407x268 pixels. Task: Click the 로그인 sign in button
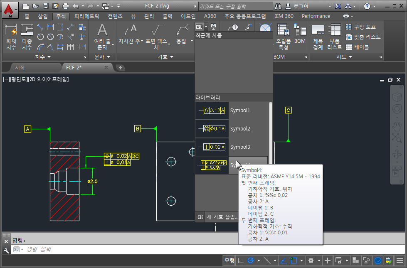click(297, 6)
